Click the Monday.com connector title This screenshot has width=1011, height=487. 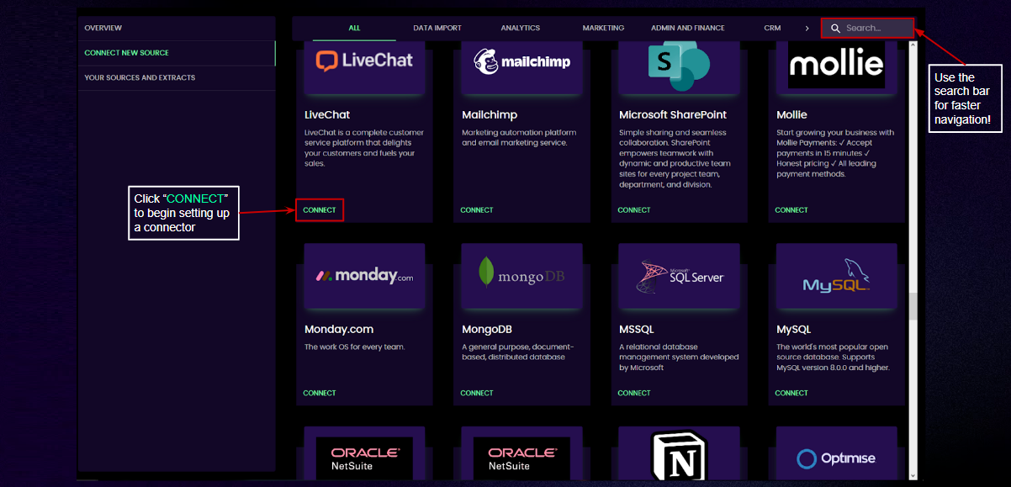[x=339, y=329]
